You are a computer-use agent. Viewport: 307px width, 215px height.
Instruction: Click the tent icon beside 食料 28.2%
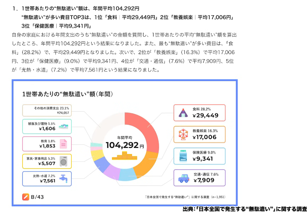[x=183, y=113]
